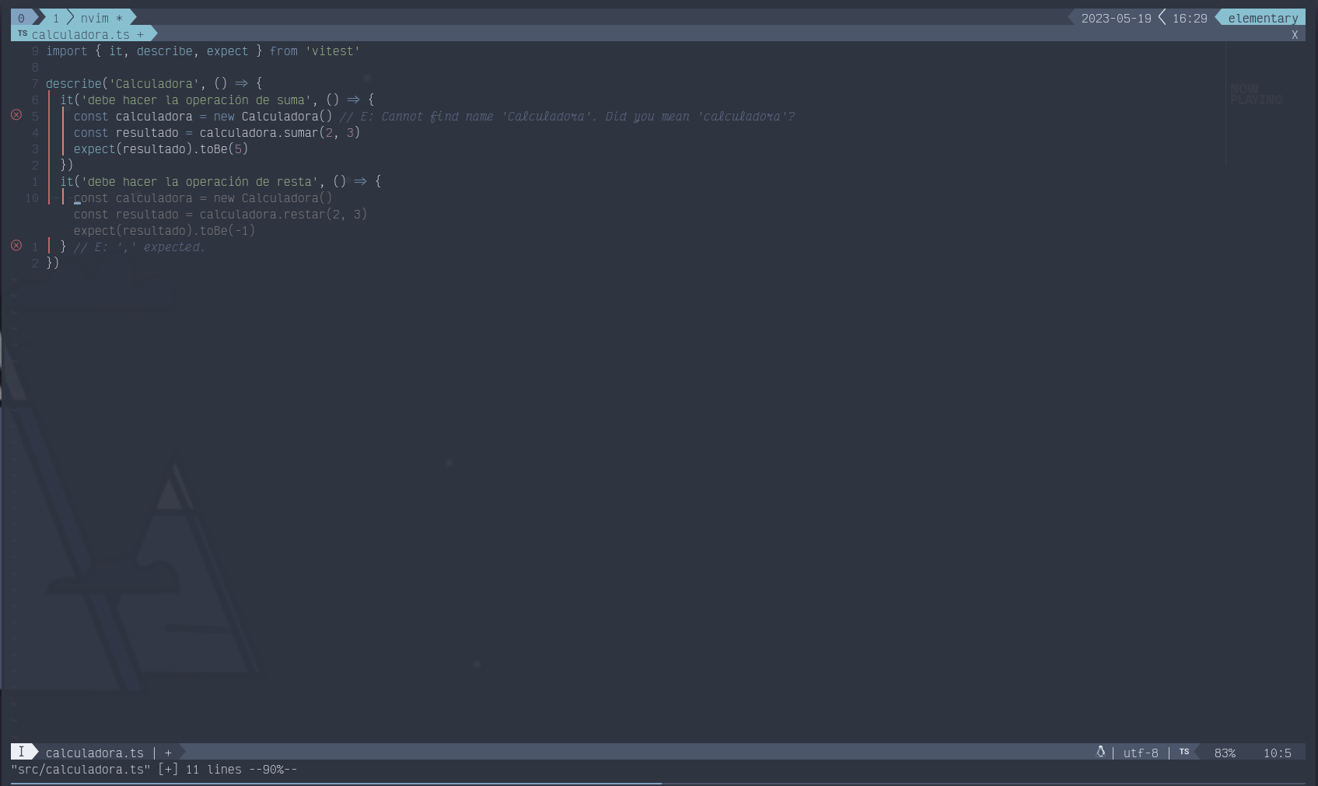
Task: Switch to tmux window 0
Action: (21, 18)
